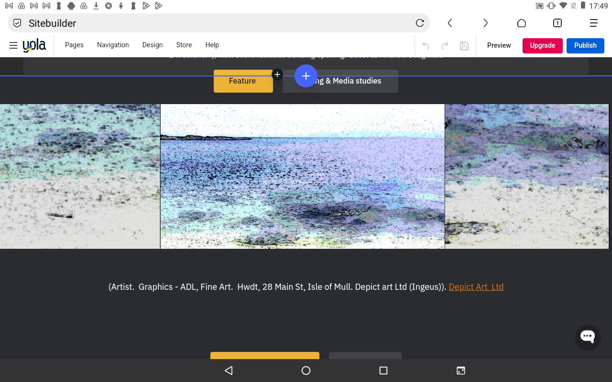This screenshot has width=612, height=382.
Task: Open the Depict Art Ltd link
Action: coord(476,287)
